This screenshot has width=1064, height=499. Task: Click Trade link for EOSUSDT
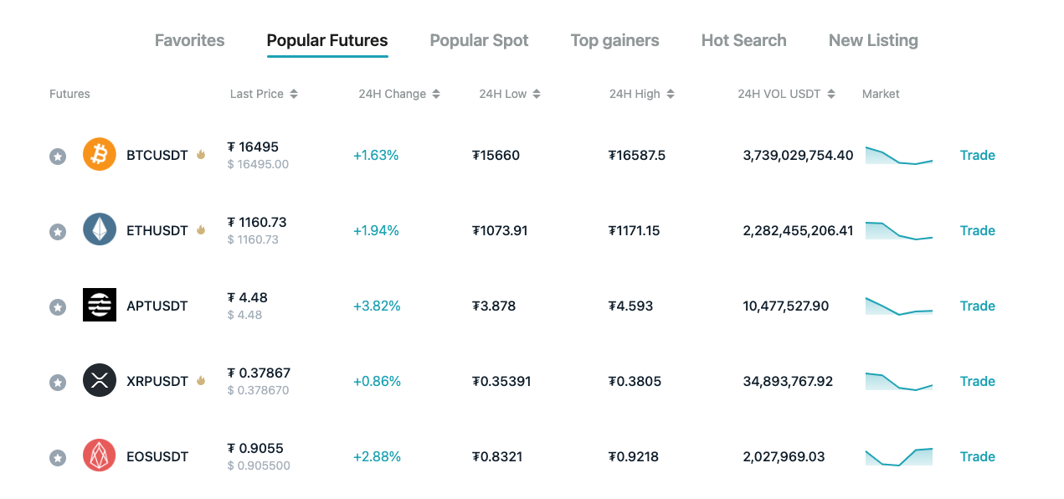point(977,456)
